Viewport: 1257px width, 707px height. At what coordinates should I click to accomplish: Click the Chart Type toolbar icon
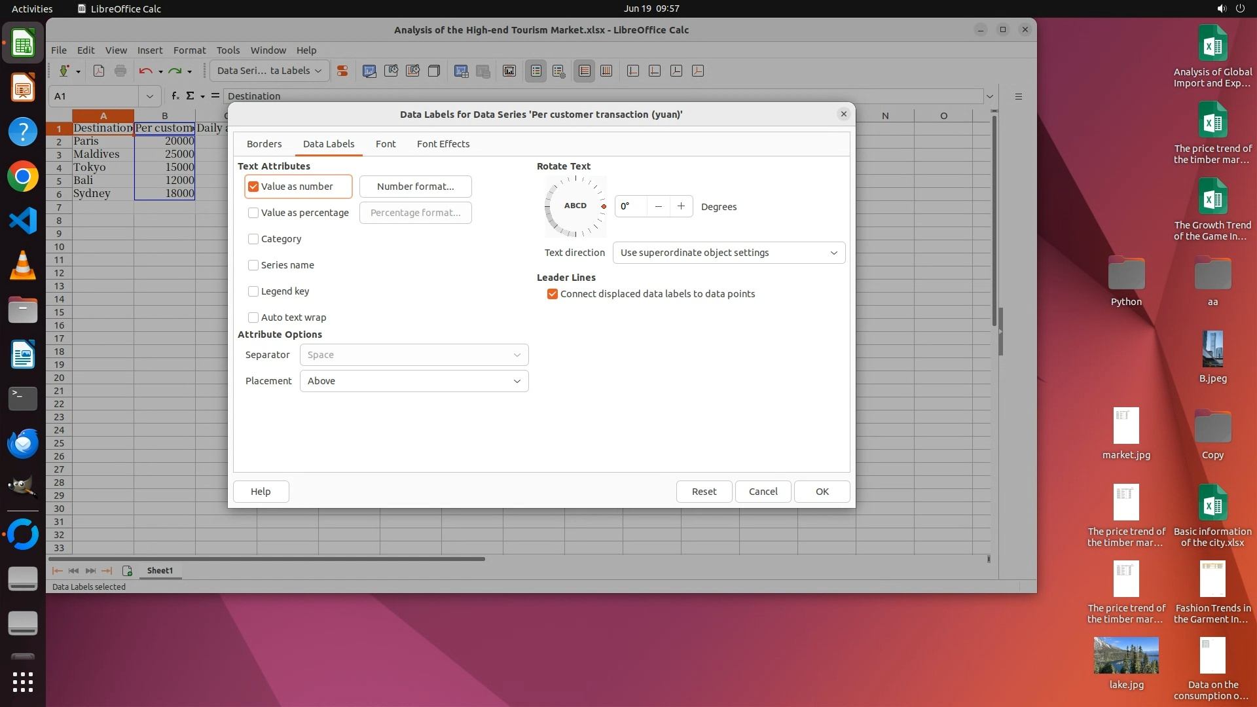click(369, 71)
